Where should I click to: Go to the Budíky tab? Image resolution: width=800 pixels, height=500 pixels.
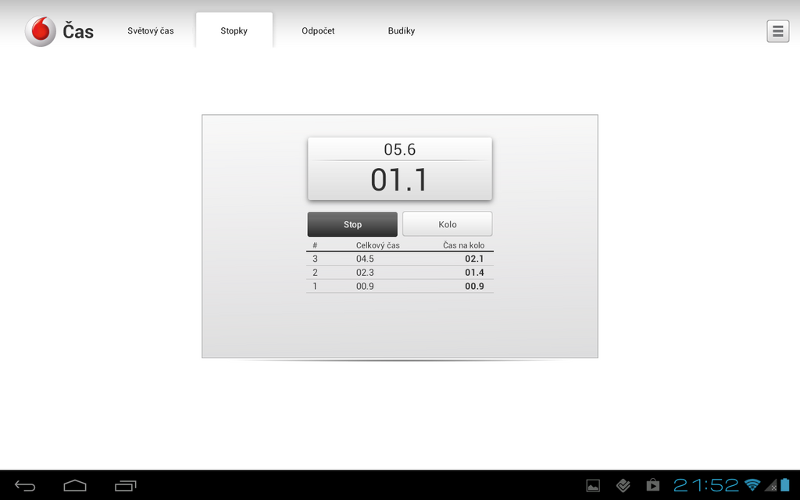pyautogui.click(x=402, y=31)
